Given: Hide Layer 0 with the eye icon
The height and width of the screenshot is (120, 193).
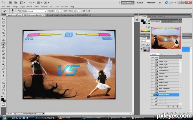Looking at the screenshot, I should (x=142, y=49).
